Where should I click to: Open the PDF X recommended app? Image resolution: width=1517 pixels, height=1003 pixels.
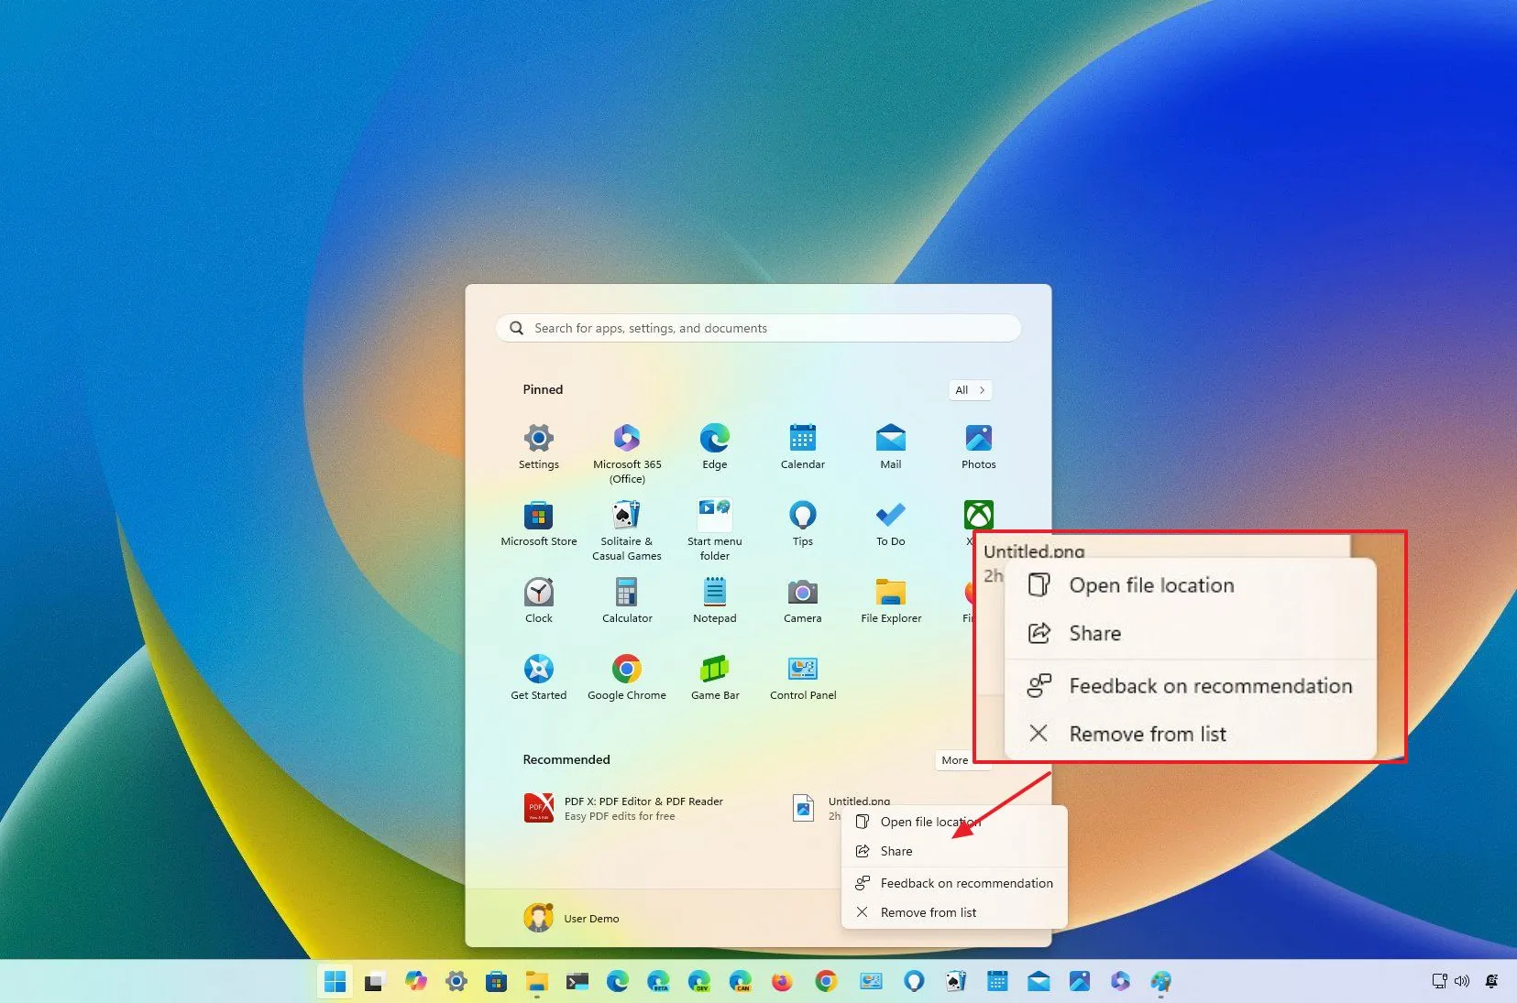623,808
